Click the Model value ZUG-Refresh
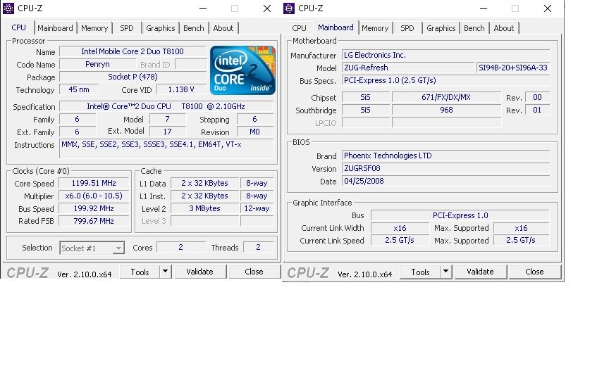The image size is (609, 380). (408, 68)
